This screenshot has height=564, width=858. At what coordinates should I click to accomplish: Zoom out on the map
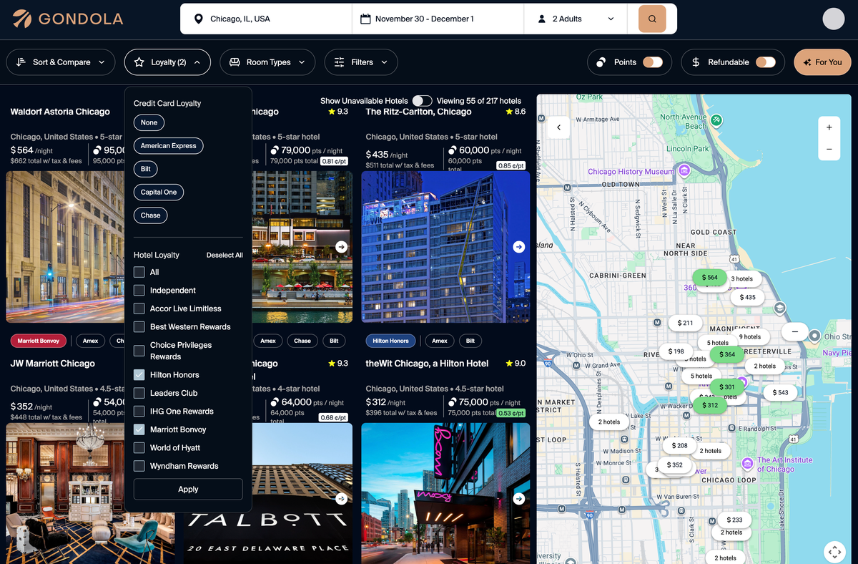click(829, 149)
